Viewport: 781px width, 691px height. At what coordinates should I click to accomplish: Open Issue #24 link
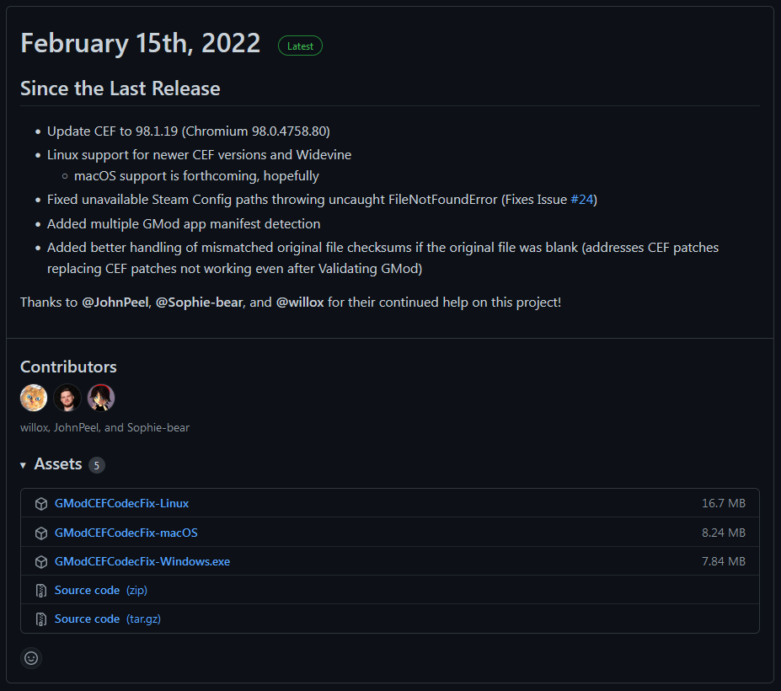click(x=582, y=199)
